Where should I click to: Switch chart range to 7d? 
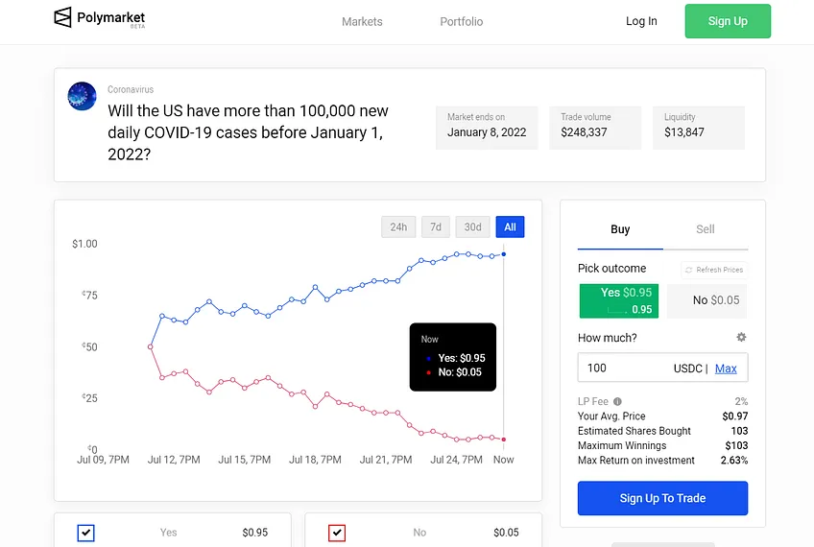click(x=436, y=227)
